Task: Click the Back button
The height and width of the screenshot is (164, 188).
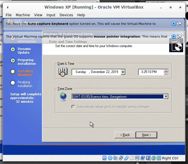Action: (125, 135)
